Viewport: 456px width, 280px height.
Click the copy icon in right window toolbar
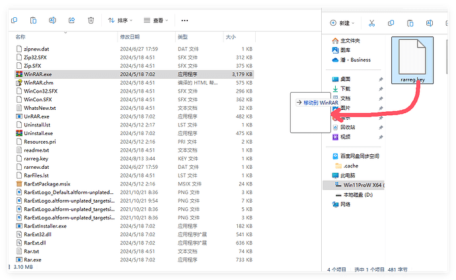coord(391,23)
